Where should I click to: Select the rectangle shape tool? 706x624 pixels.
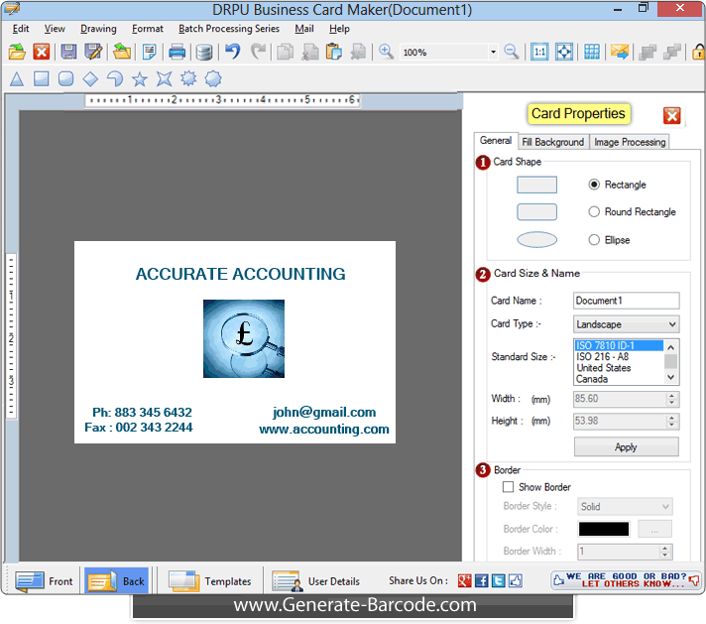(x=41, y=78)
